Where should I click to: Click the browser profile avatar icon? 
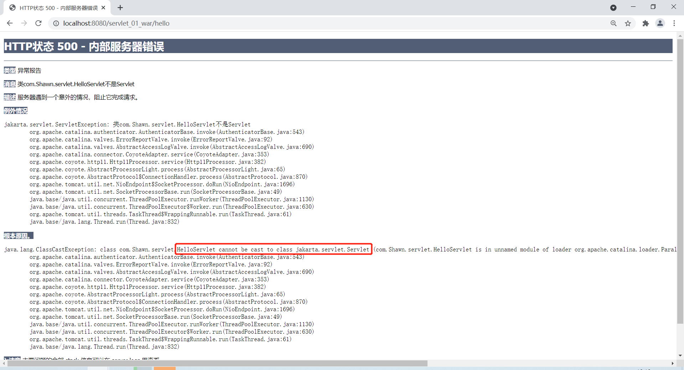pyautogui.click(x=660, y=23)
